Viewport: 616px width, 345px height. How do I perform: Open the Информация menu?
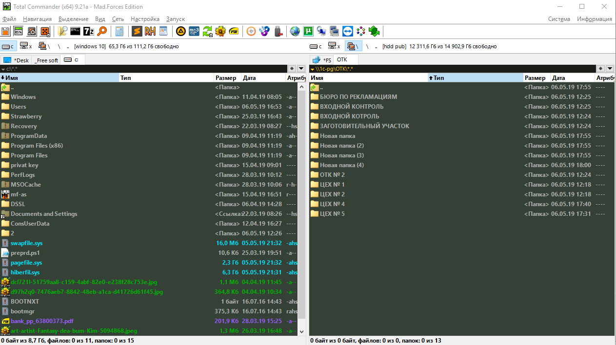[595, 19]
